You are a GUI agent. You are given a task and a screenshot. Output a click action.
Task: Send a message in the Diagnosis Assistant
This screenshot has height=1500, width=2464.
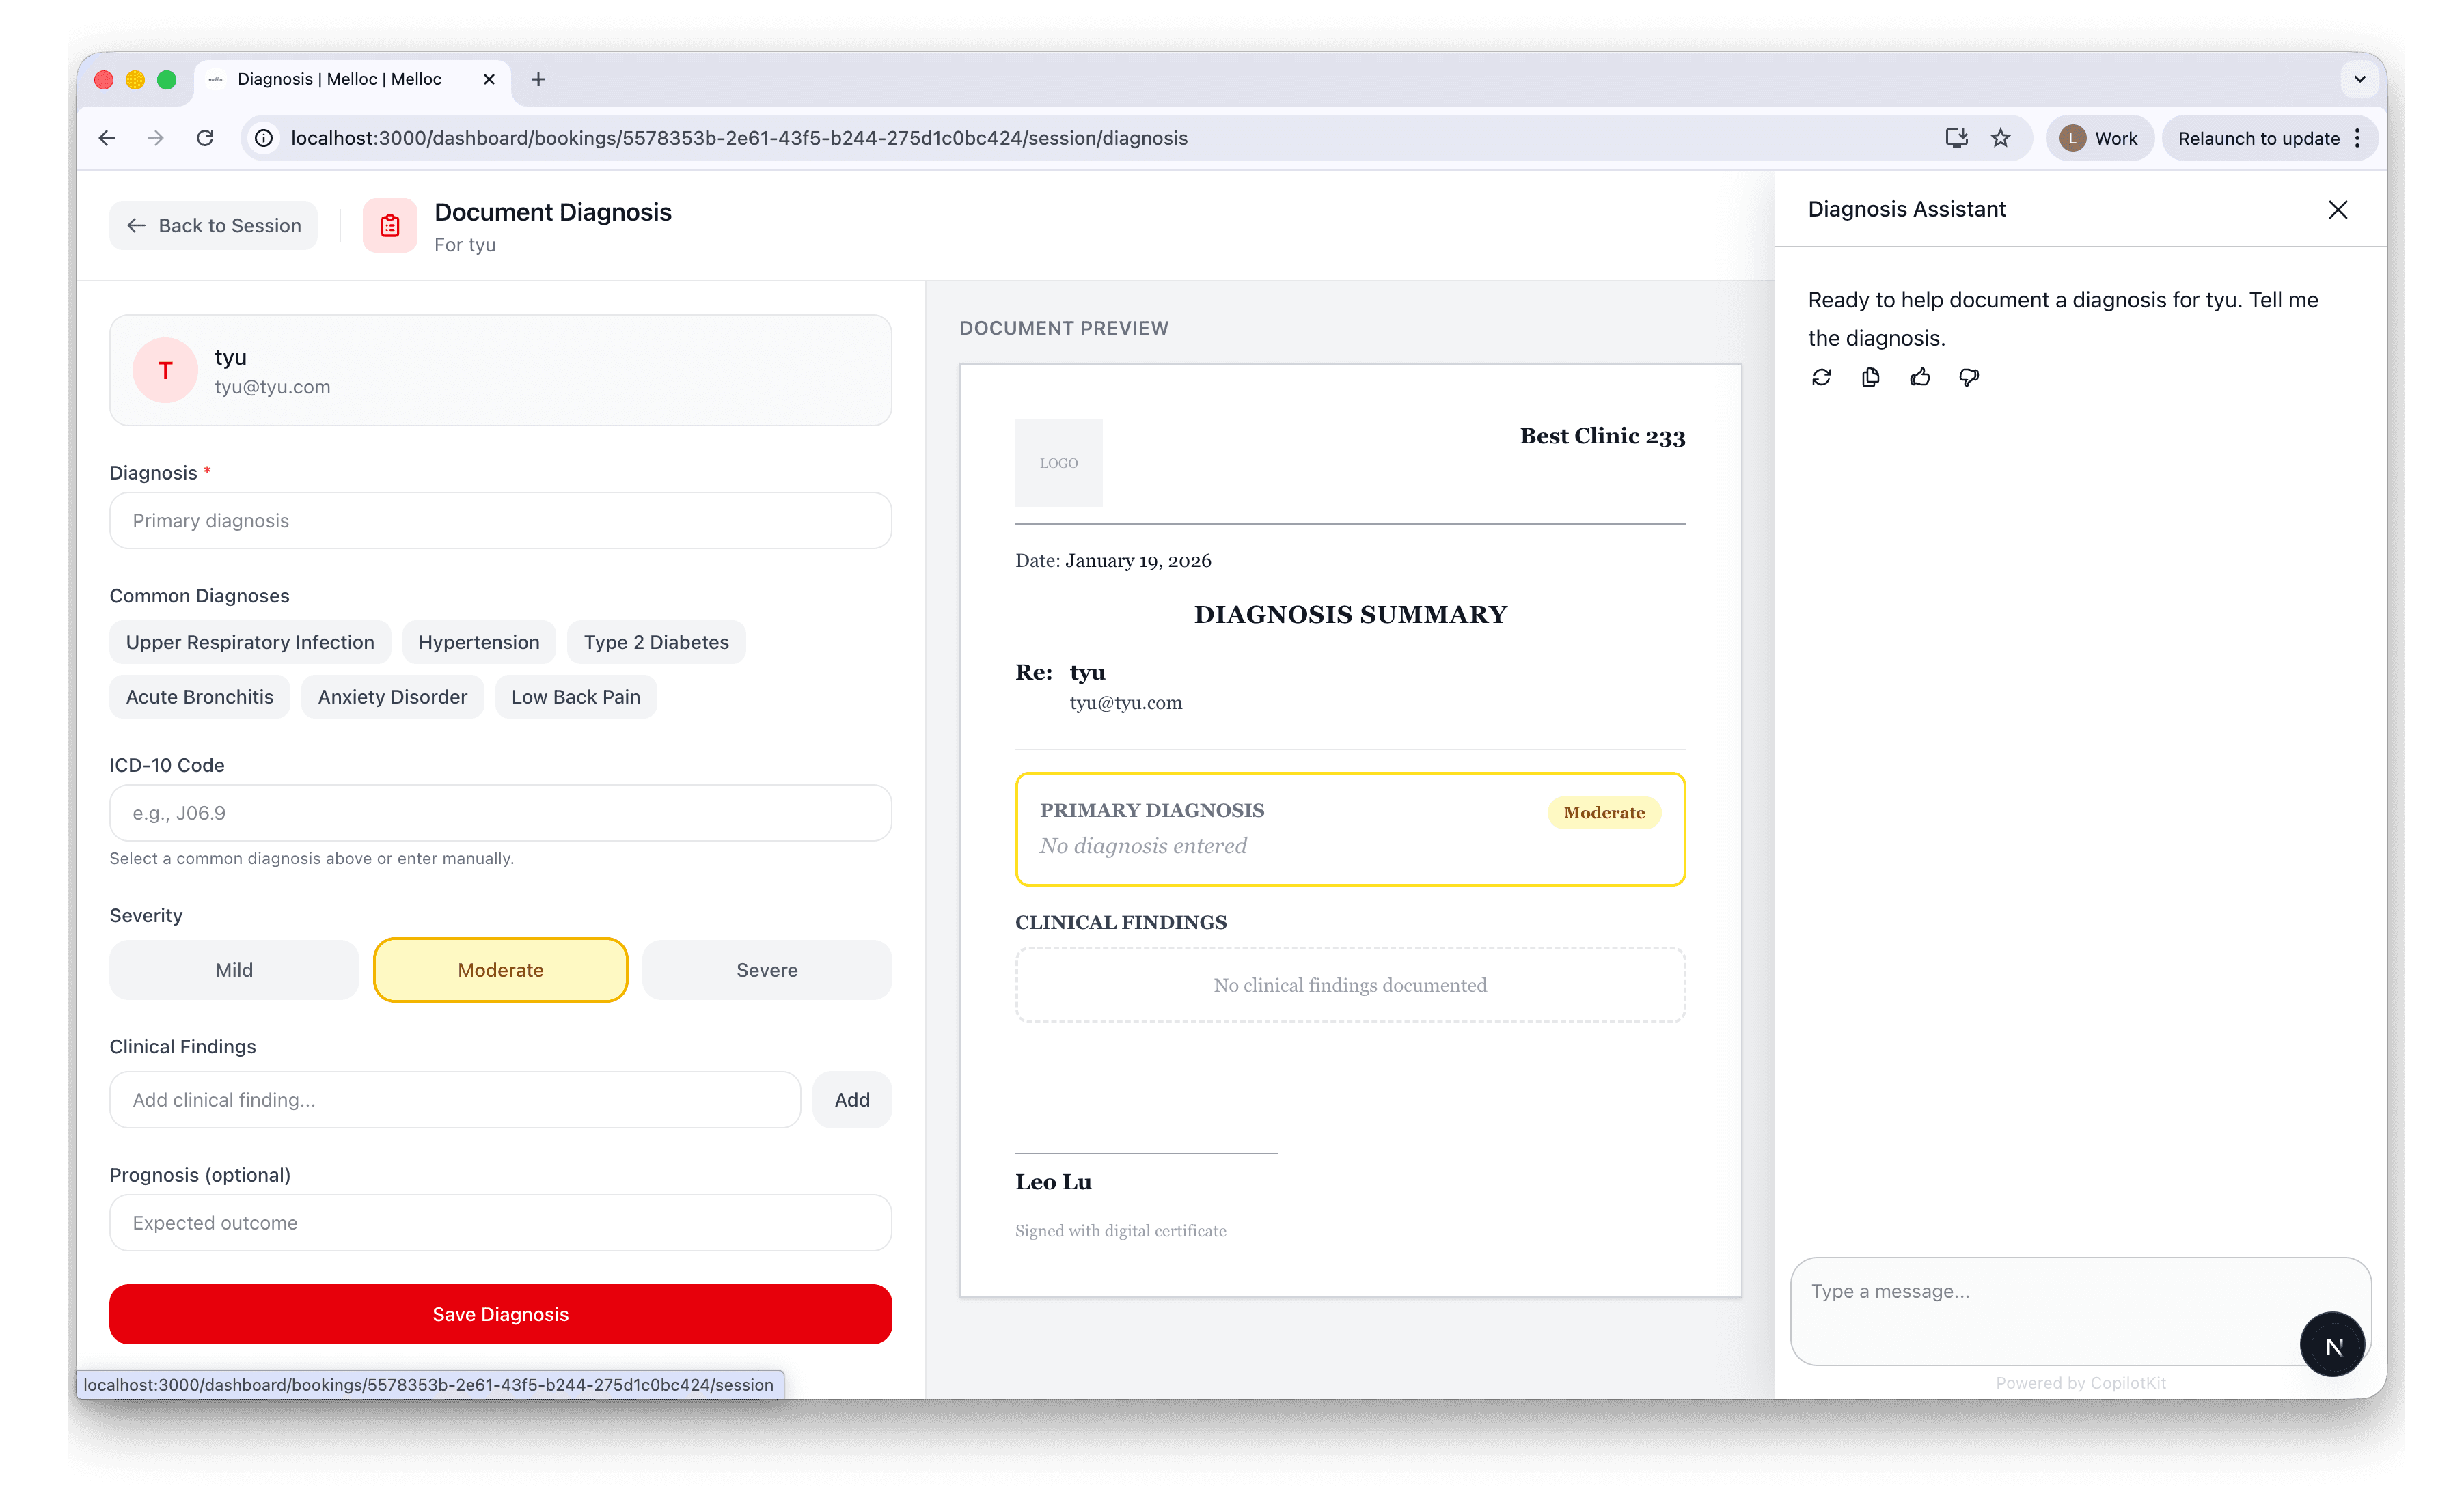point(2333,1344)
